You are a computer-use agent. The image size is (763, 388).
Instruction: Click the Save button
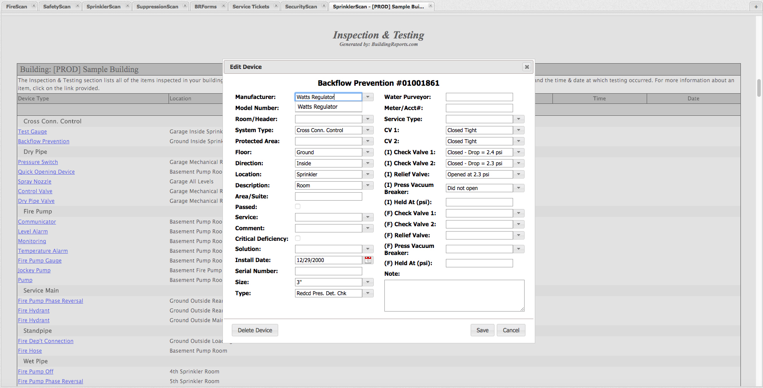pyautogui.click(x=482, y=330)
